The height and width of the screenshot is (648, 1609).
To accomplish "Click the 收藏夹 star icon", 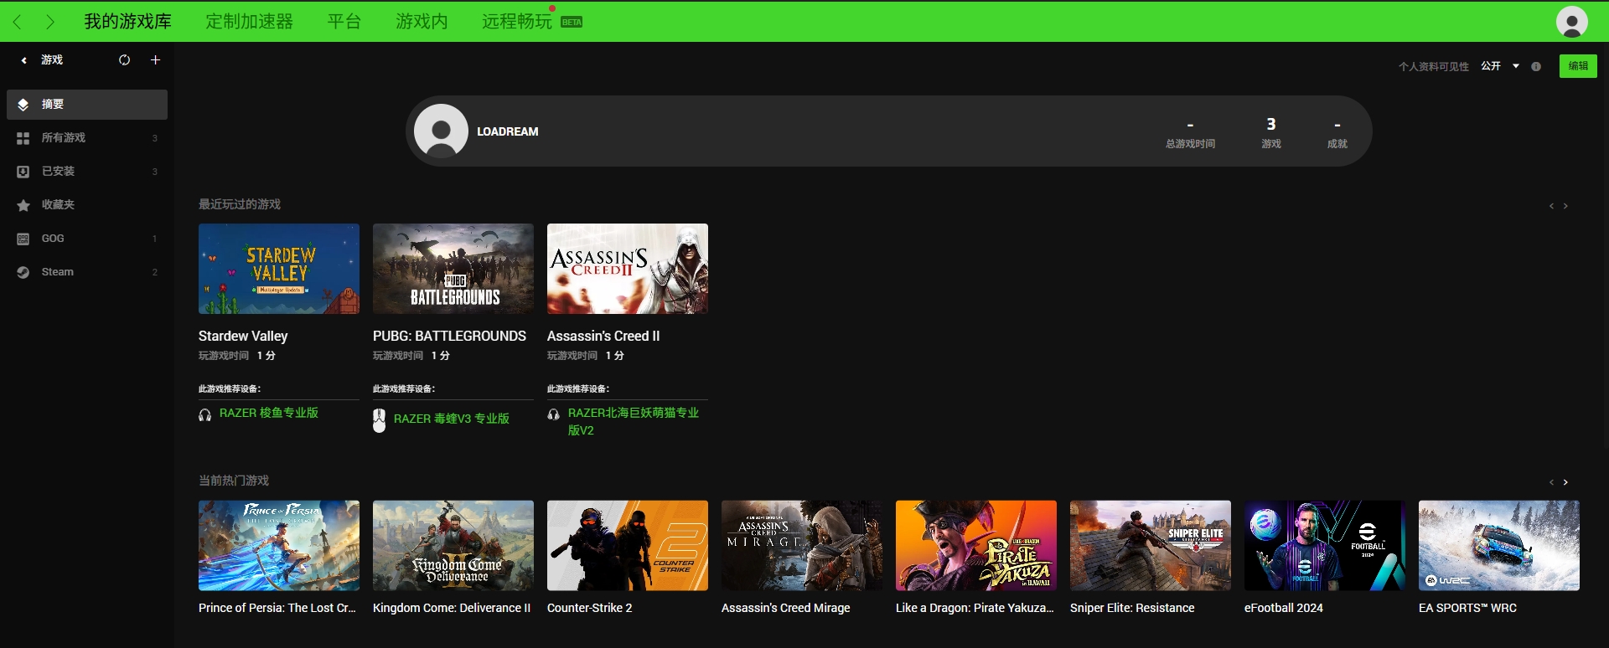I will coord(23,205).
